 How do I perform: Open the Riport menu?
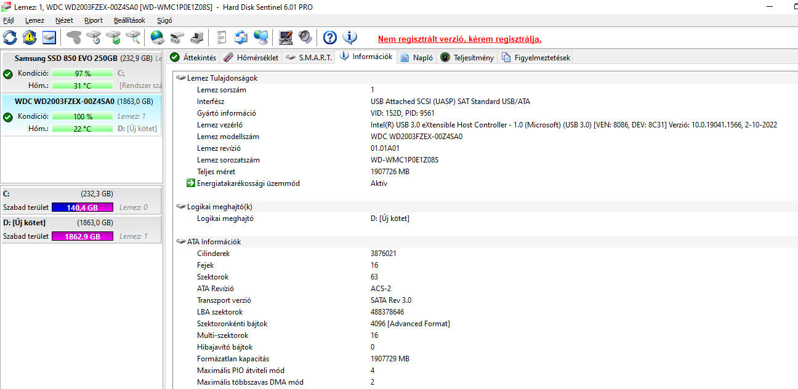tap(94, 20)
